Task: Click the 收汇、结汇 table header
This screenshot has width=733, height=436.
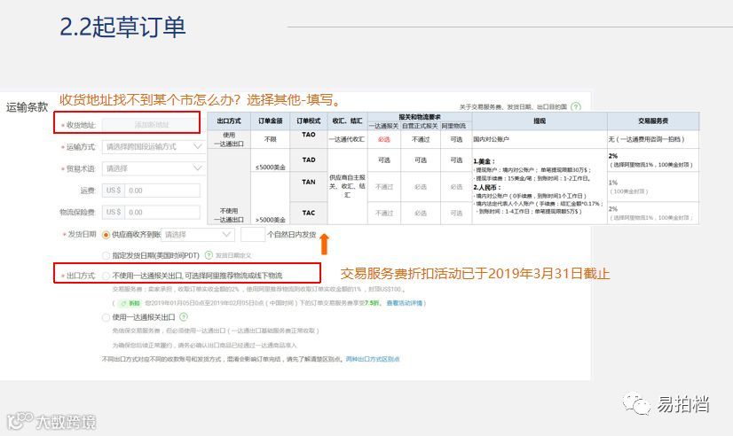Action: tap(347, 121)
